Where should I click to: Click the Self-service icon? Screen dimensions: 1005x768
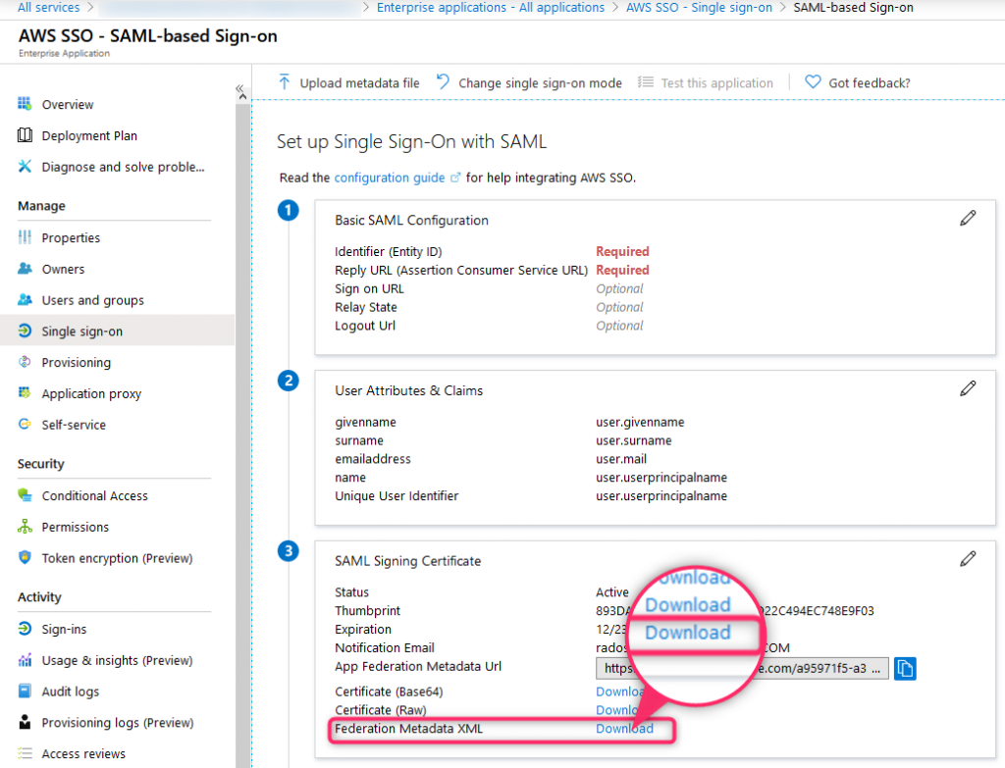click(x=25, y=424)
